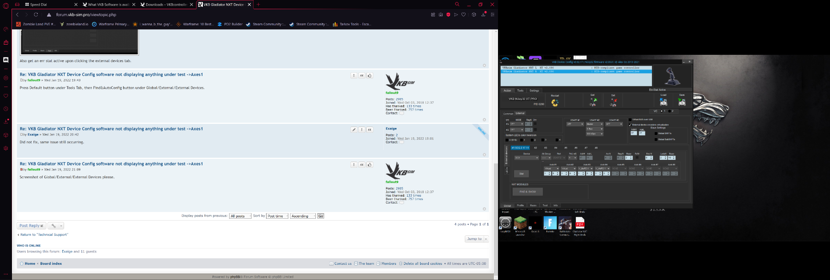This screenshot has height=280, width=830.
Task: Click the Go button for post sorting
Action: click(x=320, y=216)
